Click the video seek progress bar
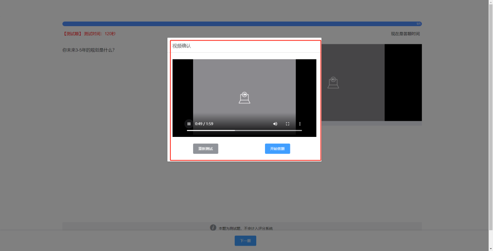This screenshot has width=493, height=251. 244,130
